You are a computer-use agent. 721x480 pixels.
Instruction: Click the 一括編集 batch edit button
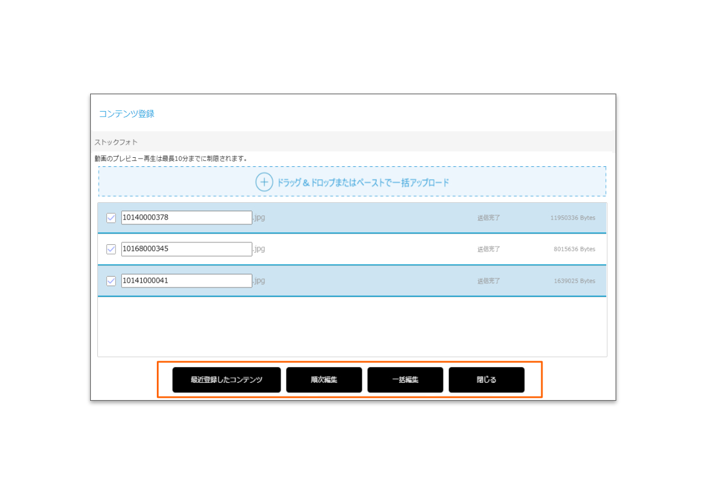pos(405,380)
